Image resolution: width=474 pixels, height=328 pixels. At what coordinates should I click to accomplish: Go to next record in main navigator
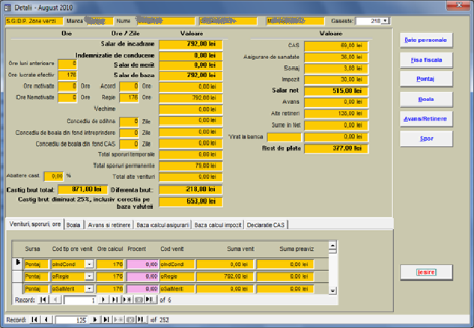point(94,321)
